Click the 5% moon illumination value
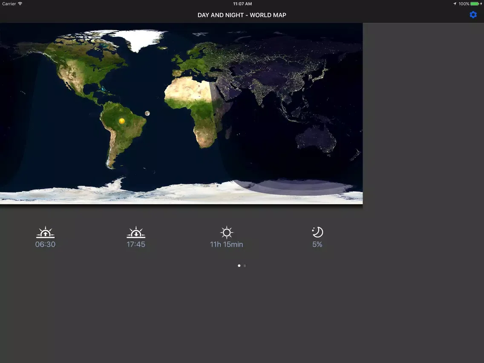 click(x=317, y=244)
